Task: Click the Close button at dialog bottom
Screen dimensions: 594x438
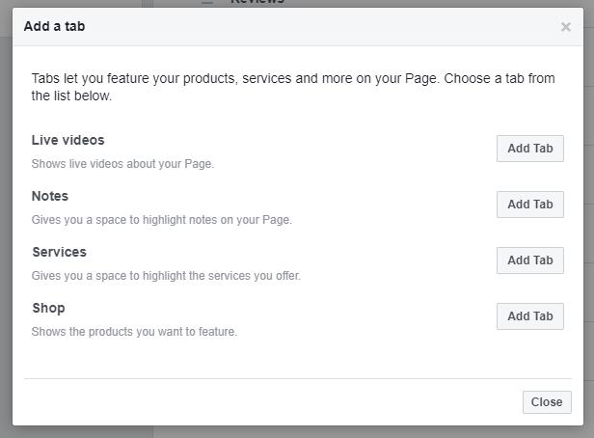Action: 547,402
